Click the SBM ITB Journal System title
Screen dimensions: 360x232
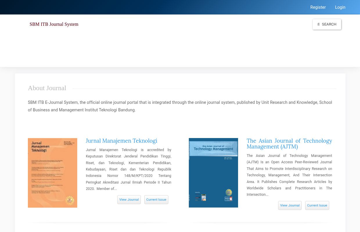point(54,24)
